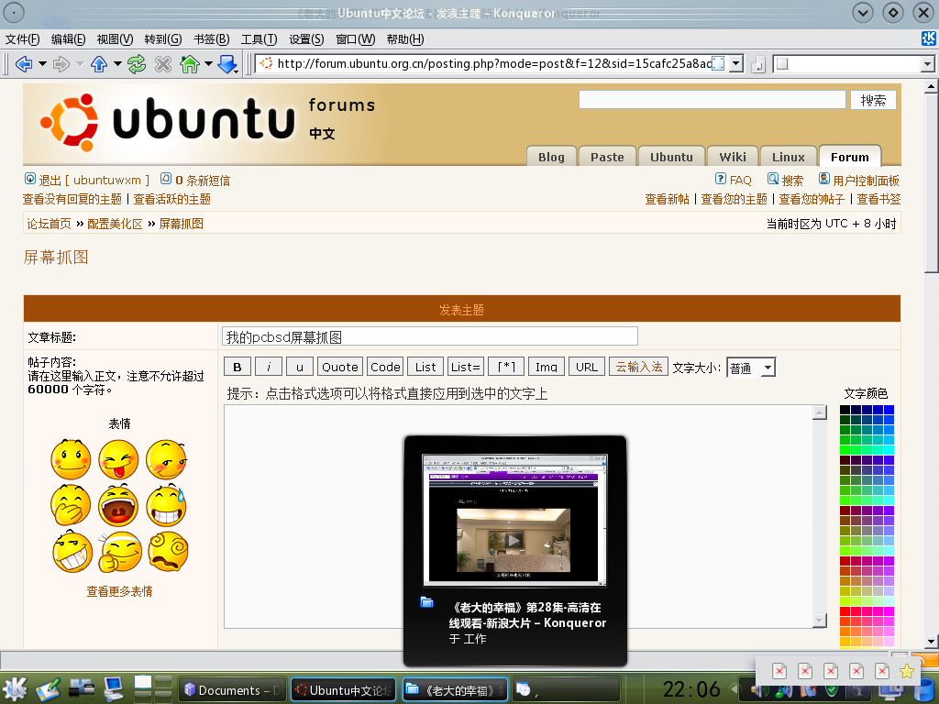Open the 编辑(E) menu
The width and height of the screenshot is (939, 704).
(68, 38)
